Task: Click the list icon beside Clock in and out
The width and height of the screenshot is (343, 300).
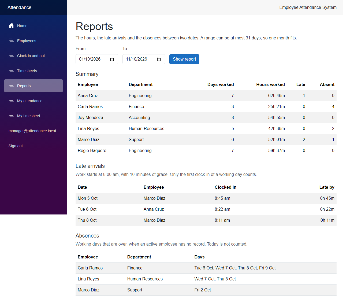Action: click(x=11, y=55)
